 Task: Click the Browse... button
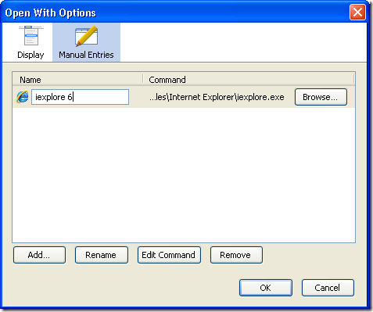tap(321, 97)
